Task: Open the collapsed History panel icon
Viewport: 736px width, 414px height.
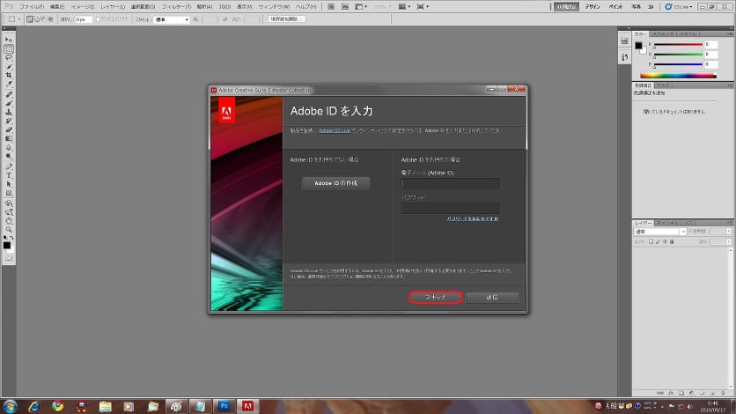Action: (625, 57)
